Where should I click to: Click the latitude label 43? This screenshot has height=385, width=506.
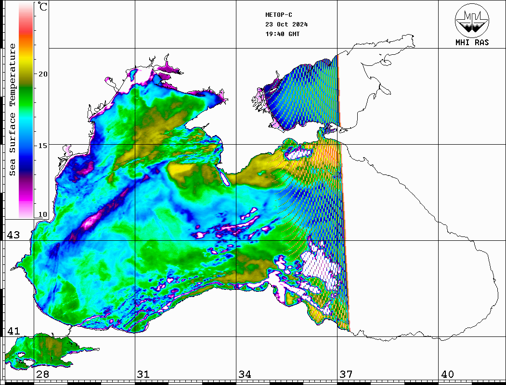click(13, 235)
